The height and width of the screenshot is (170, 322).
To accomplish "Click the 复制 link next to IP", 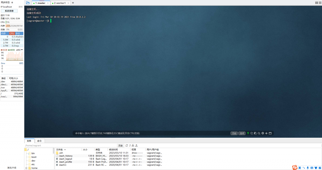I will pos(20,7).
